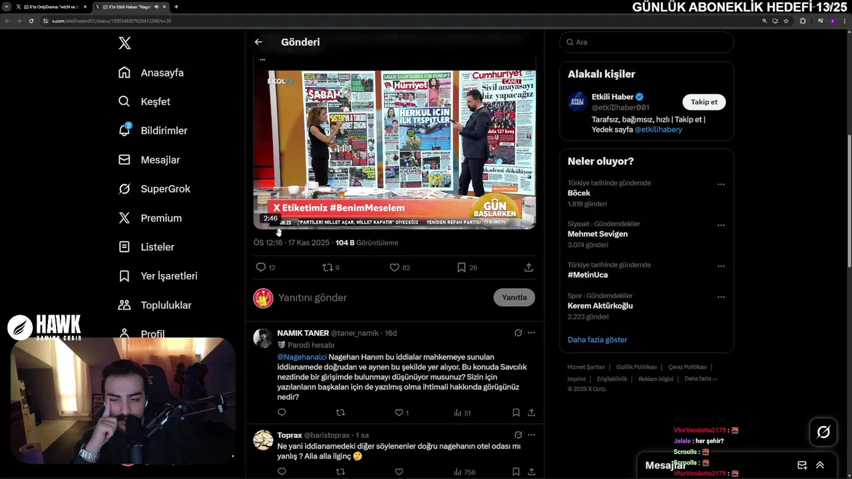The image size is (852, 479).
Task: Open the Etkili Haber profile name
Action: (x=612, y=96)
